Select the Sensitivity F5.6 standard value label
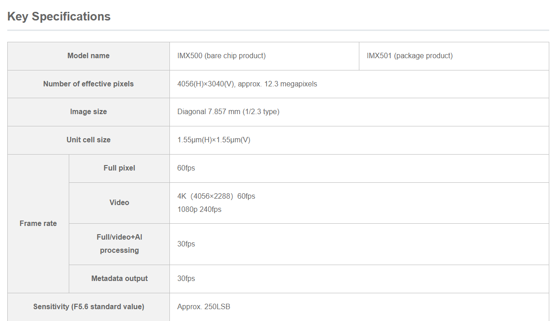552x321 pixels. tap(88, 306)
